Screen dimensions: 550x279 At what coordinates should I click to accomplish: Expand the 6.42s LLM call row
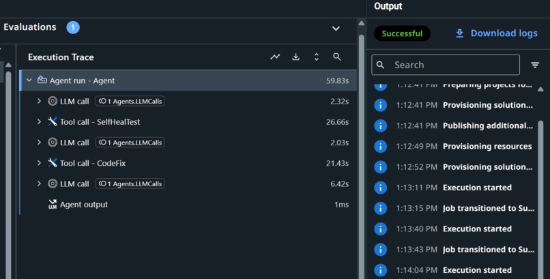click(x=39, y=183)
